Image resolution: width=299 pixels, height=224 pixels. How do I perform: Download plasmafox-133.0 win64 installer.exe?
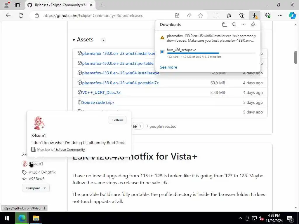pyautogui.click(x=121, y=73)
